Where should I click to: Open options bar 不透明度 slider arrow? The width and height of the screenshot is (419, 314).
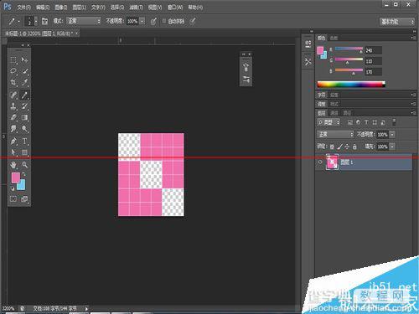142,21
